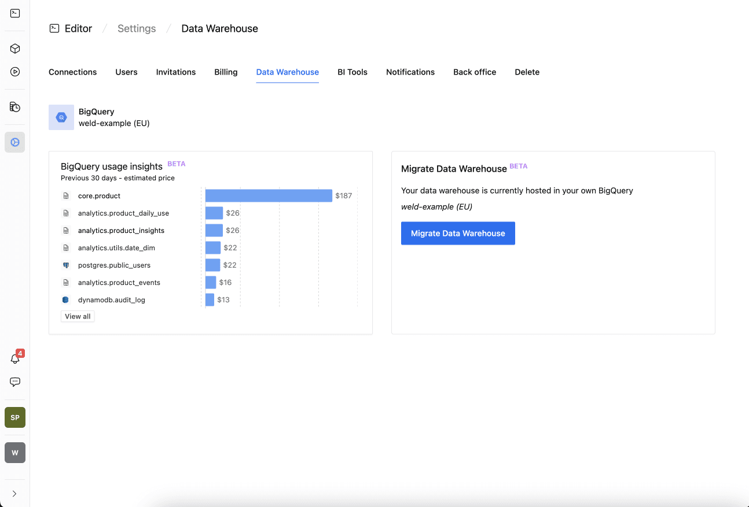Open the Back office tab
This screenshot has width=749, height=507.
[x=475, y=72]
